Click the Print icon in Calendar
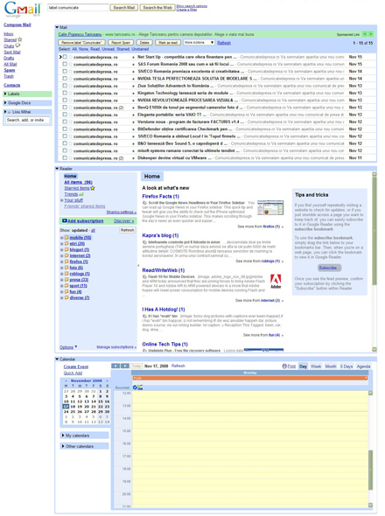The height and width of the screenshot is (516, 385). click(x=284, y=366)
